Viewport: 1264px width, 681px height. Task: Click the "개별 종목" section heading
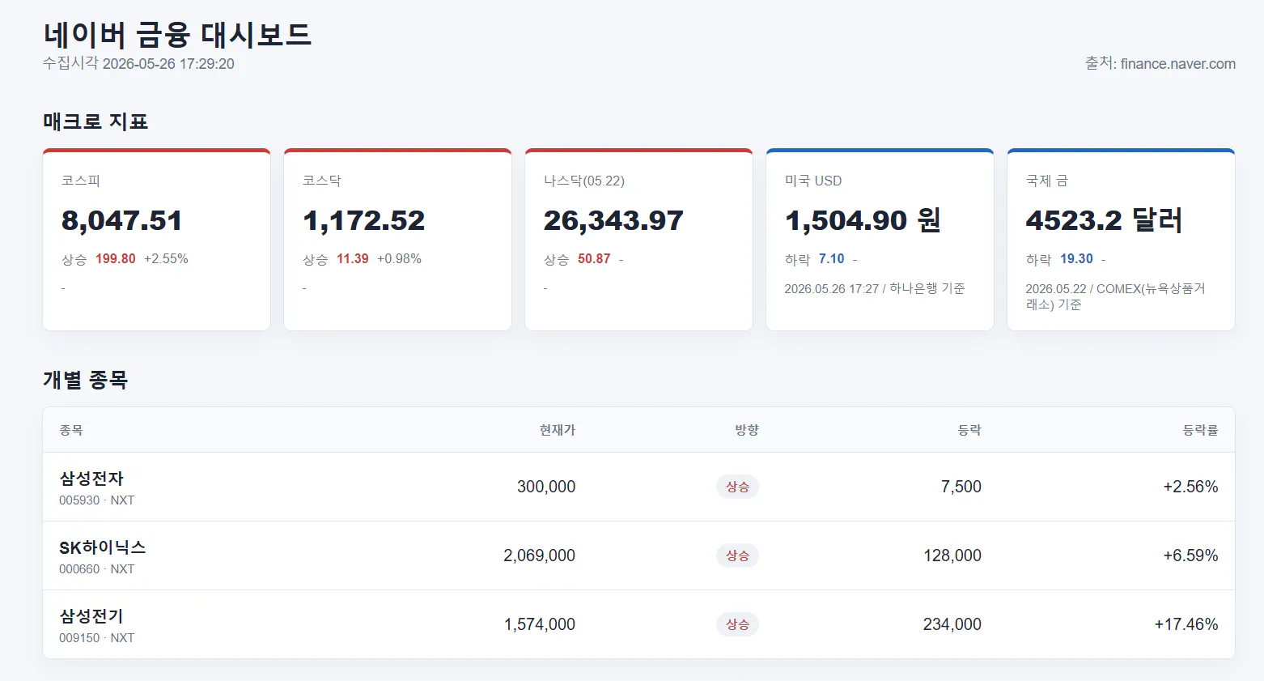point(86,380)
